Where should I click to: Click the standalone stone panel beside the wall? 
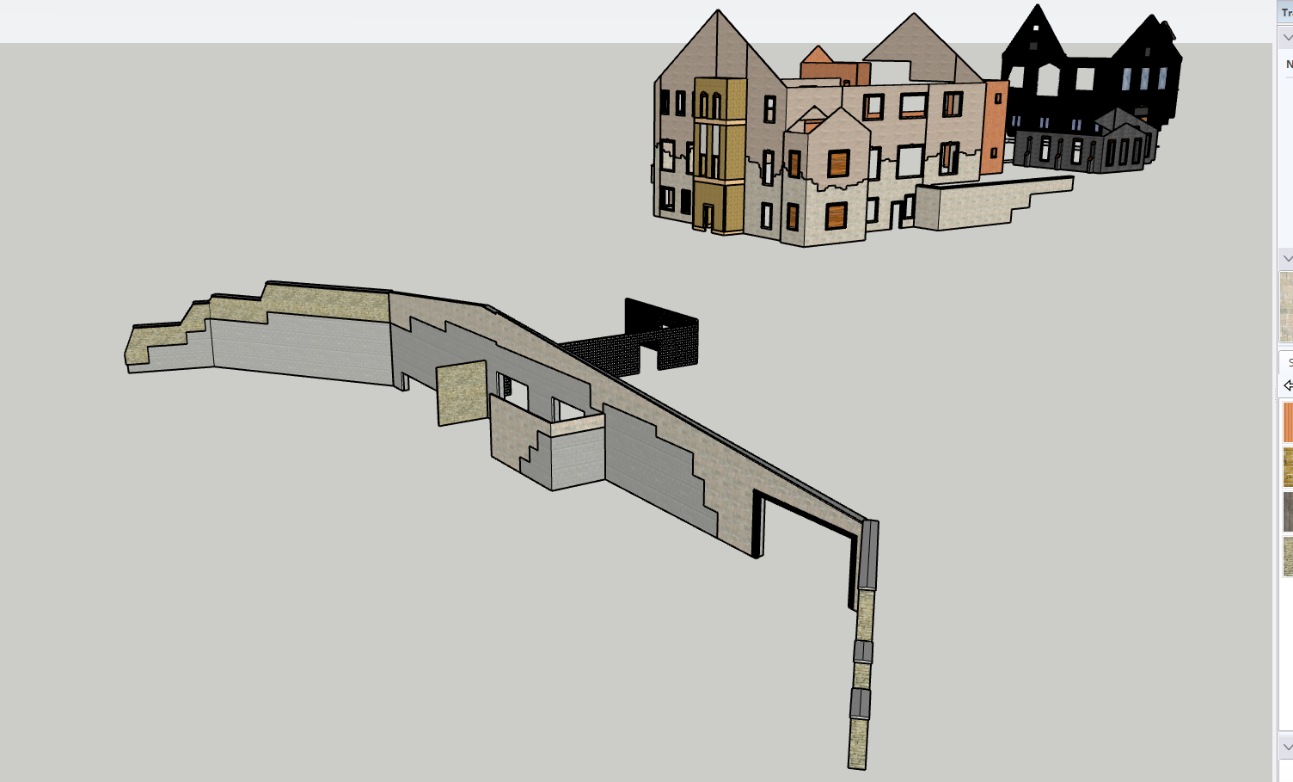[462, 392]
